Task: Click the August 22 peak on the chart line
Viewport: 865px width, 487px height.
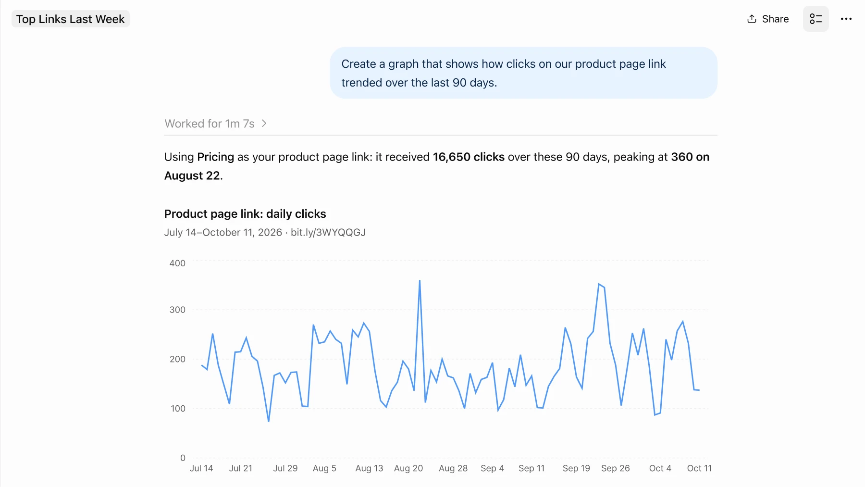Action: pos(420,281)
